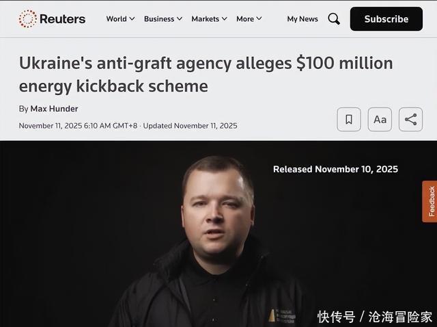This screenshot has height=327, width=437.
Task: Open the search magnifier icon
Action: (x=334, y=19)
